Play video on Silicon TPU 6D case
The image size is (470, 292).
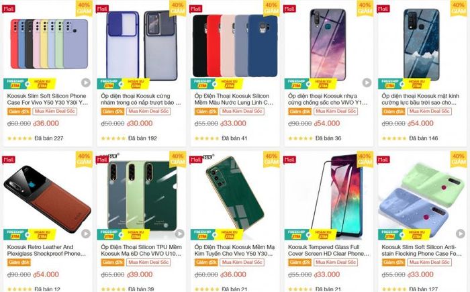click(179, 234)
